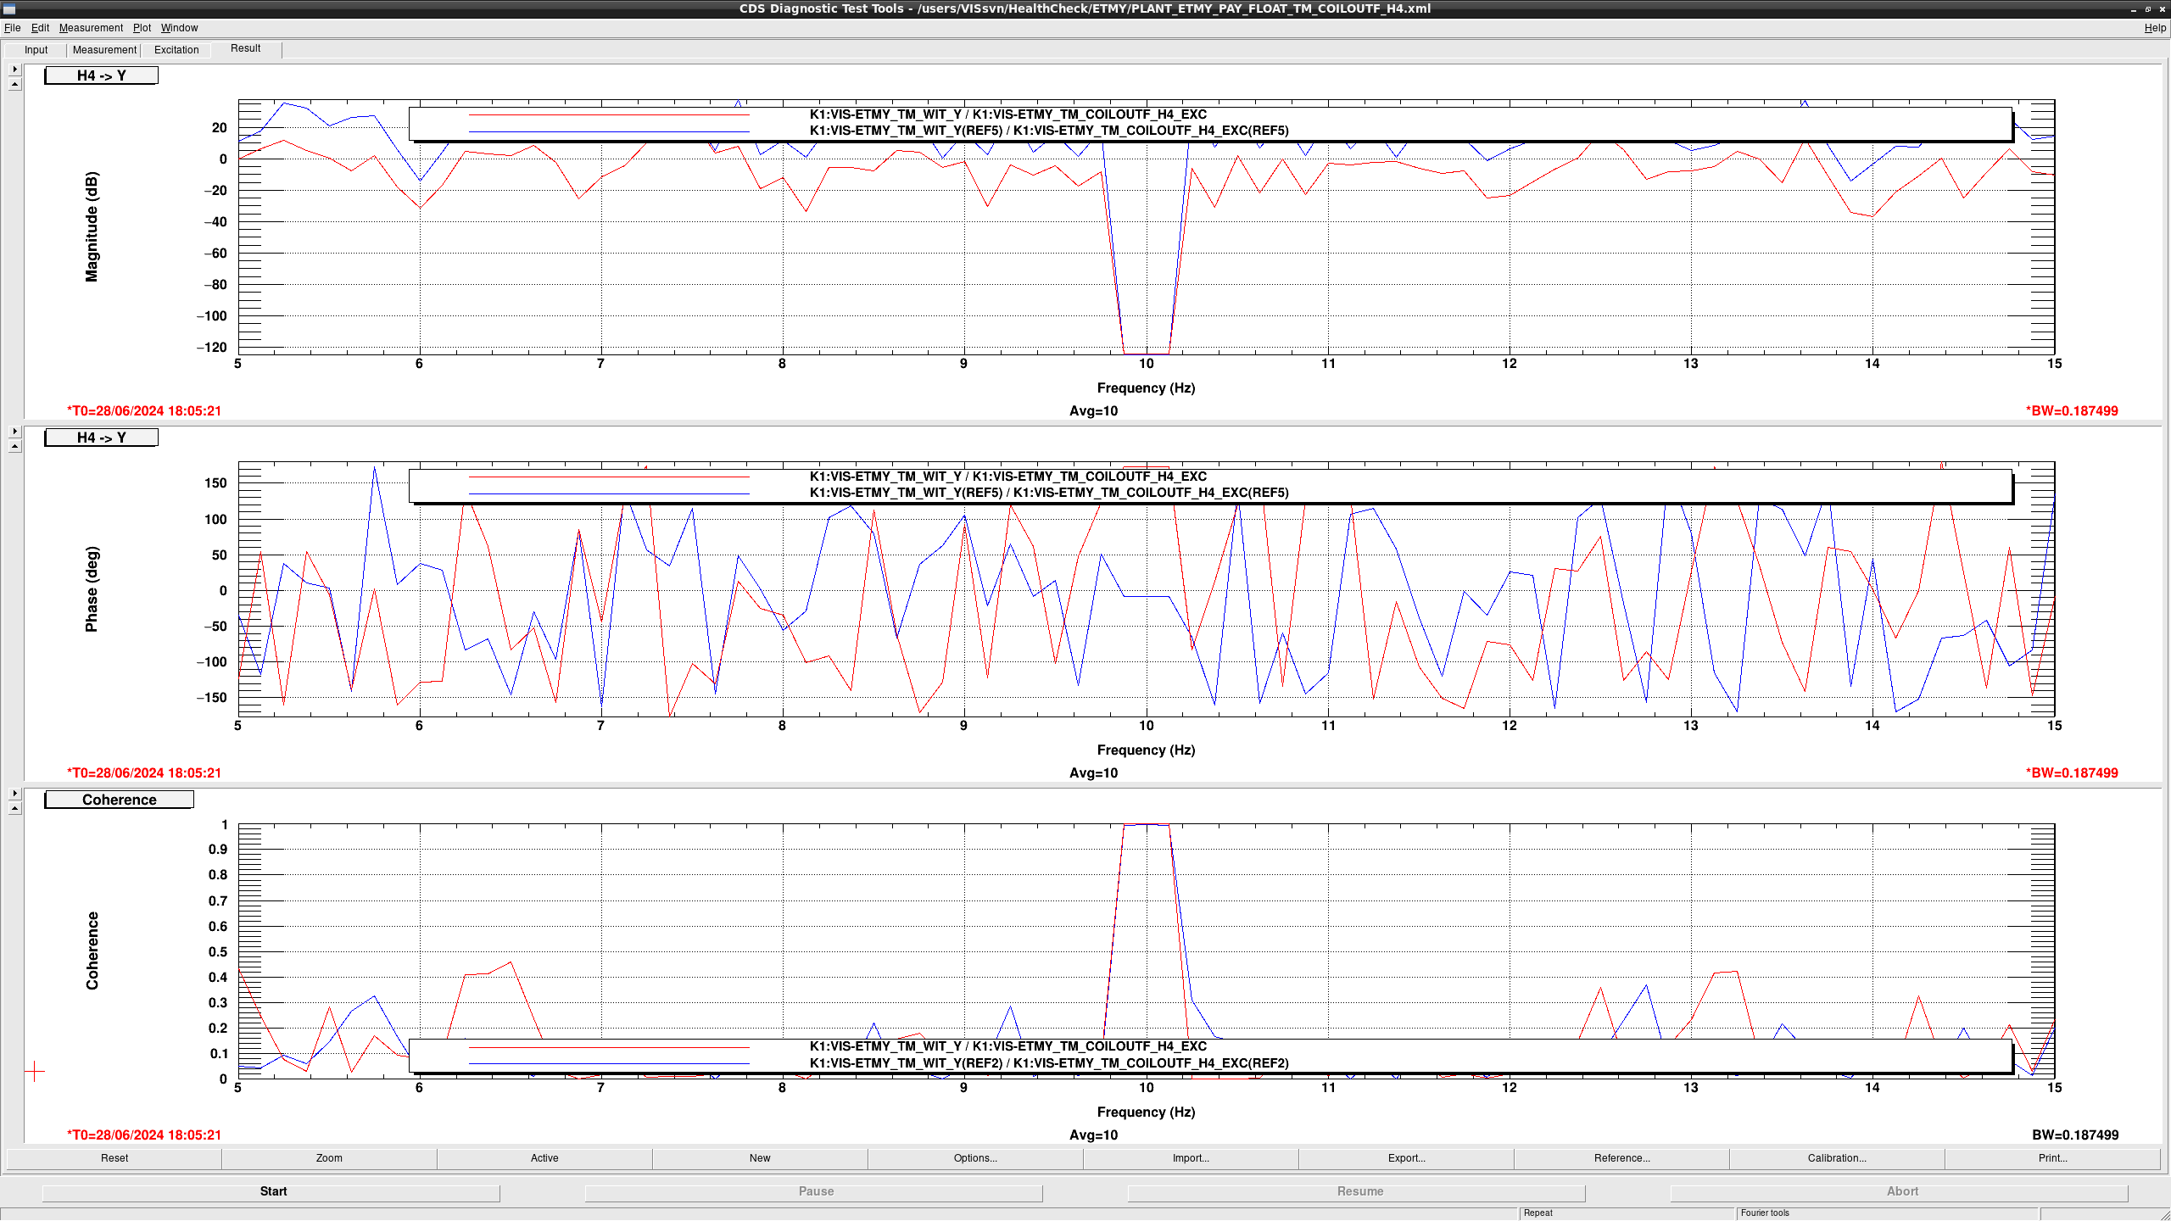Maximize the diagnostic tools window
The image size is (2171, 1221).
[2148, 8]
